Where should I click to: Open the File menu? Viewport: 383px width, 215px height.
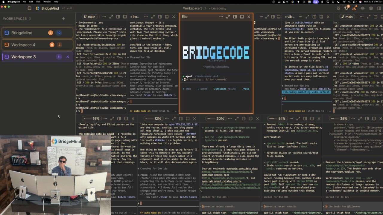25,2
